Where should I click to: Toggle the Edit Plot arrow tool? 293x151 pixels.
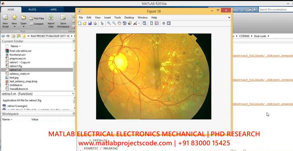tap(102, 23)
